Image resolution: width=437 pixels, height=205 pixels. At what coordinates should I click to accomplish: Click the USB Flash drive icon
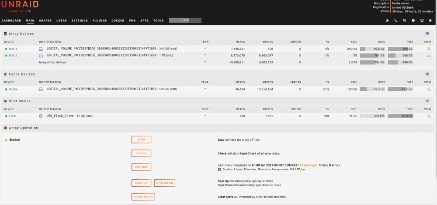coord(41,116)
